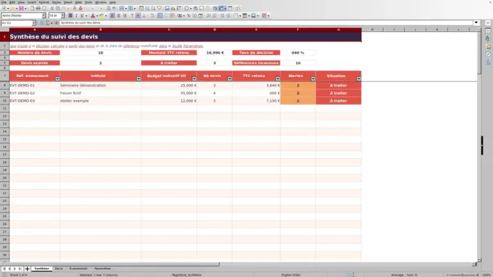Click the Insert chart icon

click(x=173, y=8)
